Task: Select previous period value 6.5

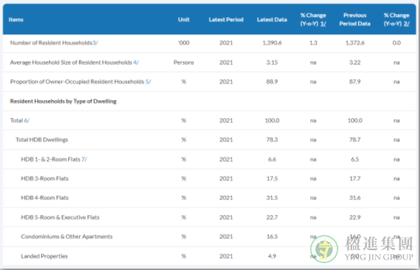Action: (355, 159)
